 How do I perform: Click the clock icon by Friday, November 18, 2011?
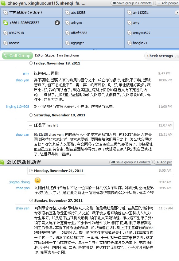click(x=31, y=63)
